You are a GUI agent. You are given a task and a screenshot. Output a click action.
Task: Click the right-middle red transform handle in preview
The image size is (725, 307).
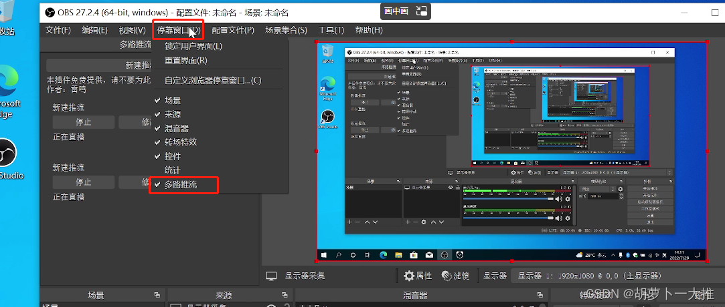pyautogui.click(x=706, y=151)
